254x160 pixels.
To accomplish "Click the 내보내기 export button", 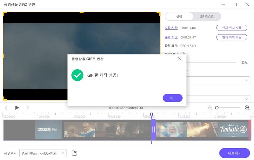I will click(234, 153).
